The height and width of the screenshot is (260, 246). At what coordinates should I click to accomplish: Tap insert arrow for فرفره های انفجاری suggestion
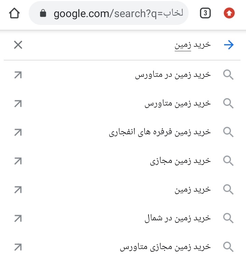18,133
